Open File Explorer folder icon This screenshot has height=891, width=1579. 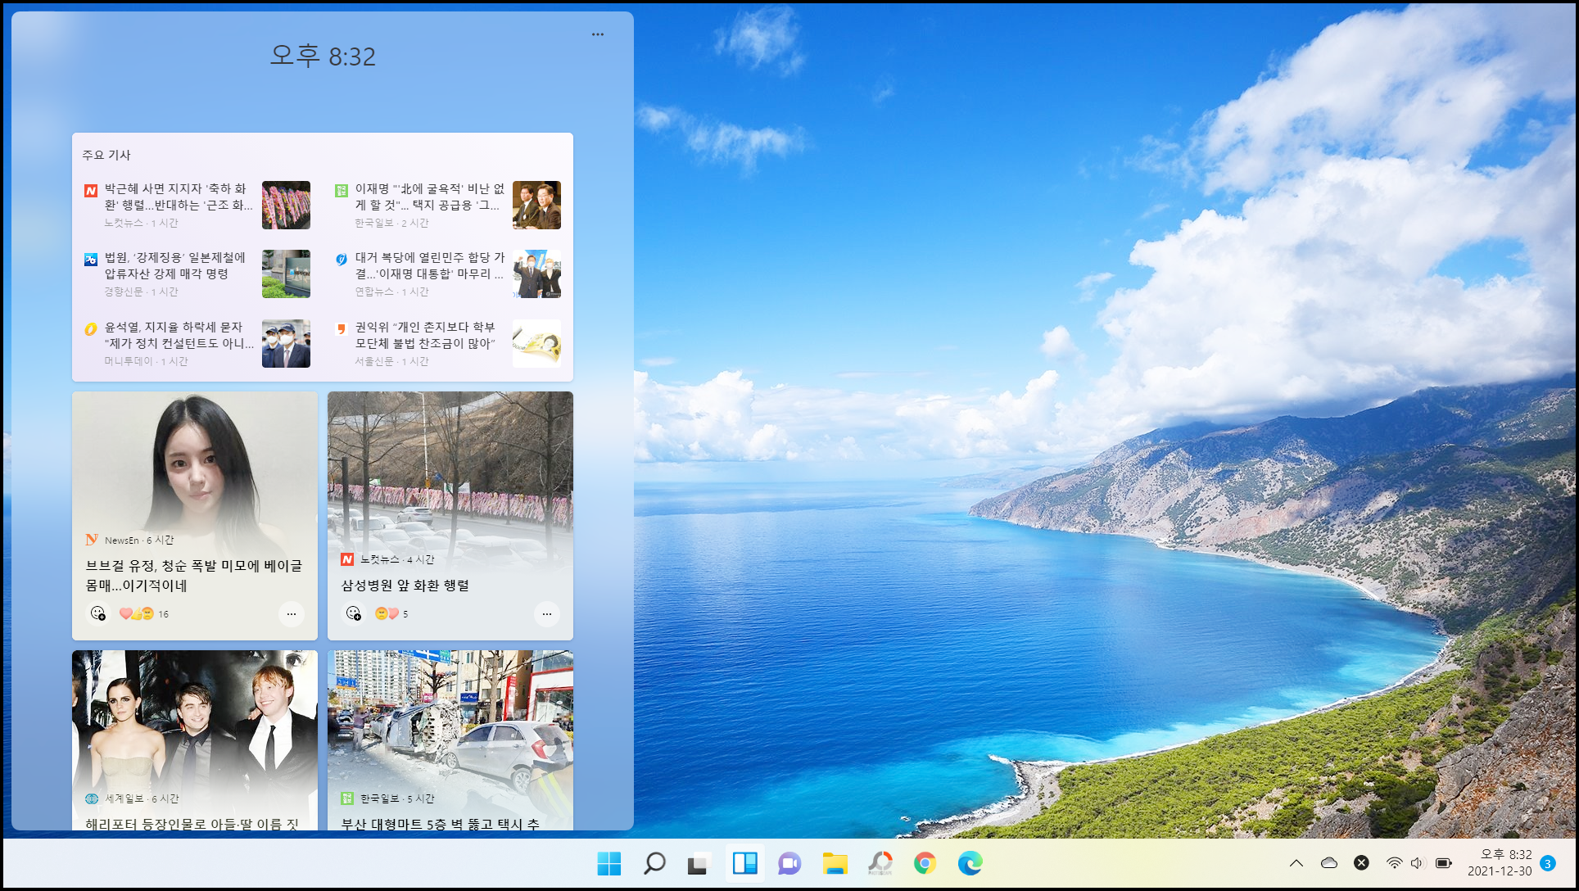tap(835, 863)
